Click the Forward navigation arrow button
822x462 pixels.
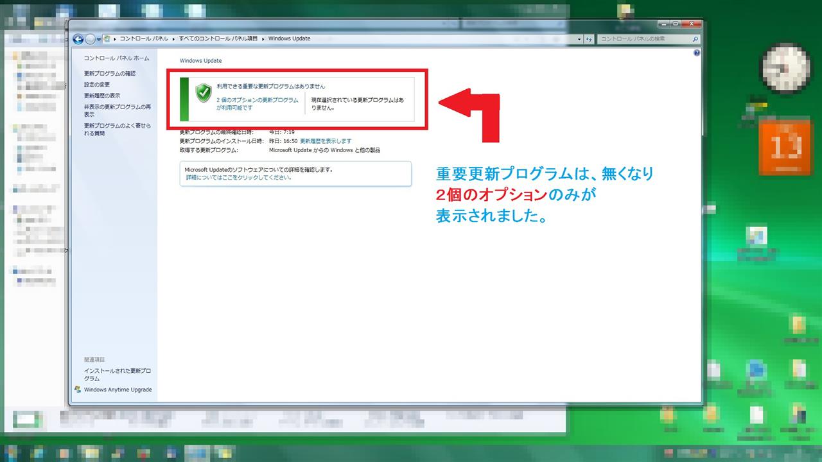tap(90, 38)
